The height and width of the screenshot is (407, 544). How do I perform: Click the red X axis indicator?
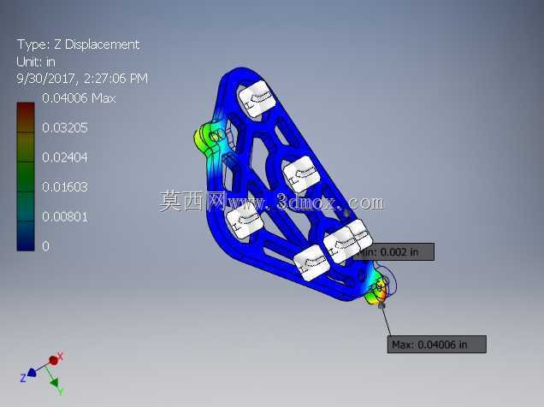[x=56, y=359]
